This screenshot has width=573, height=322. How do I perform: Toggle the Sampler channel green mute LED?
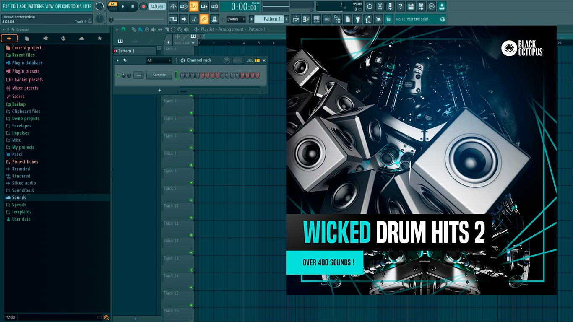point(118,75)
